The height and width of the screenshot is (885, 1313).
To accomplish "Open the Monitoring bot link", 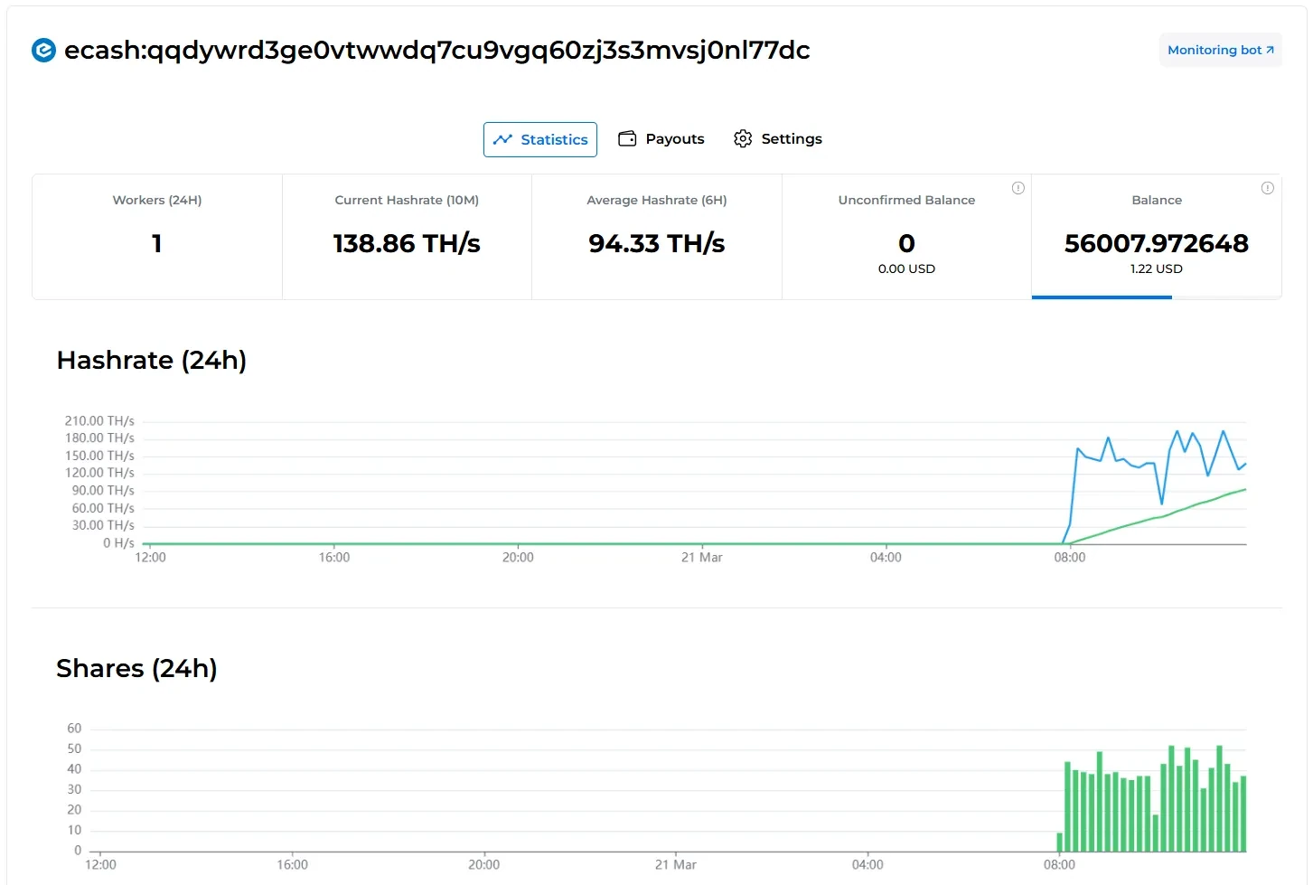I will tap(1215, 51).
